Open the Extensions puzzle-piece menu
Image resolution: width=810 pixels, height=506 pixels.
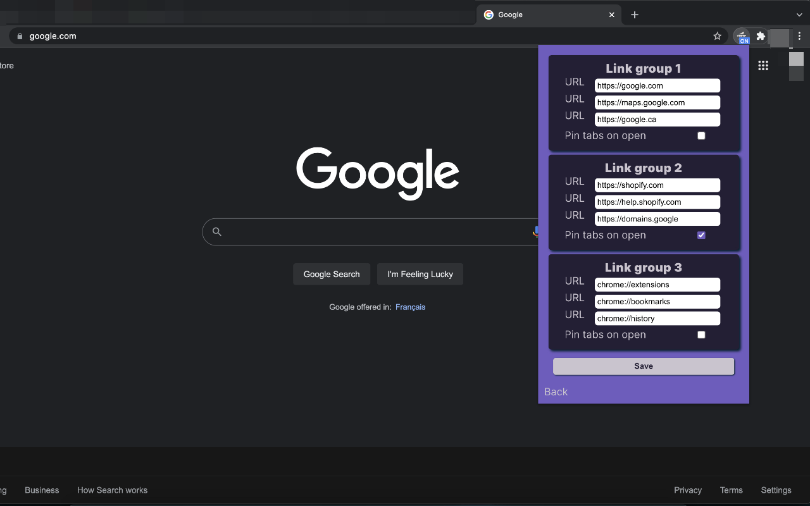click(761, 36)
